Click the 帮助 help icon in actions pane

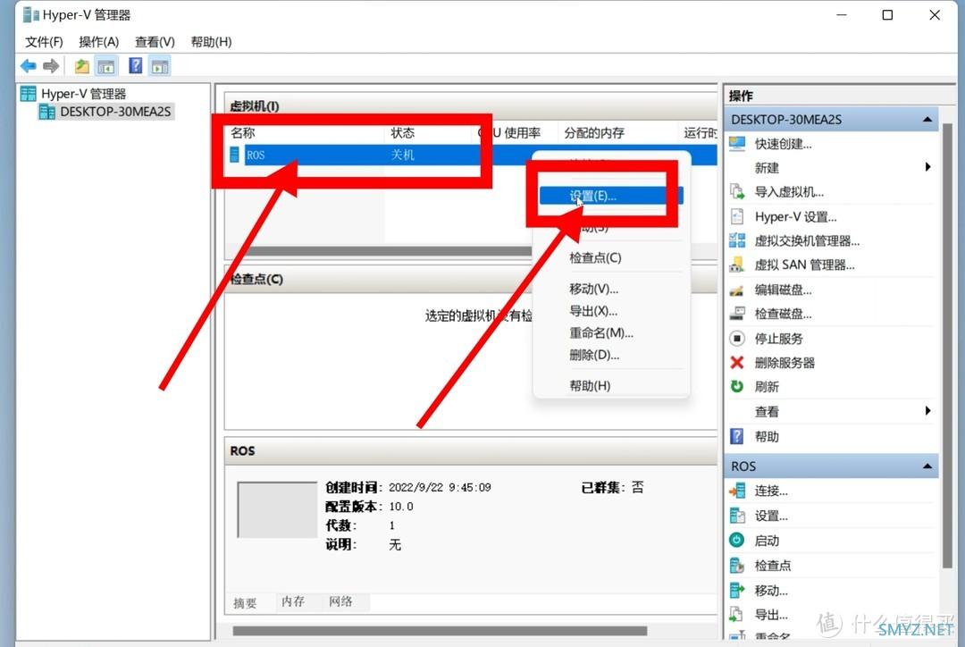coord(736,436)
